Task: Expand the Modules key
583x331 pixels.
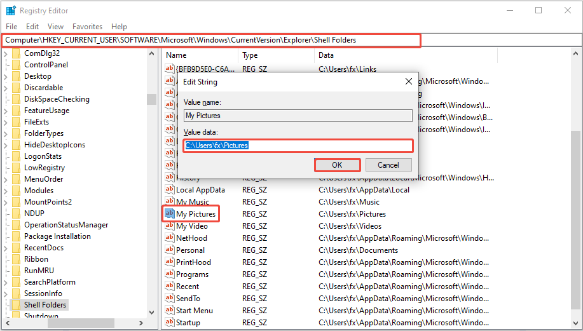Action: coord(6,191)
